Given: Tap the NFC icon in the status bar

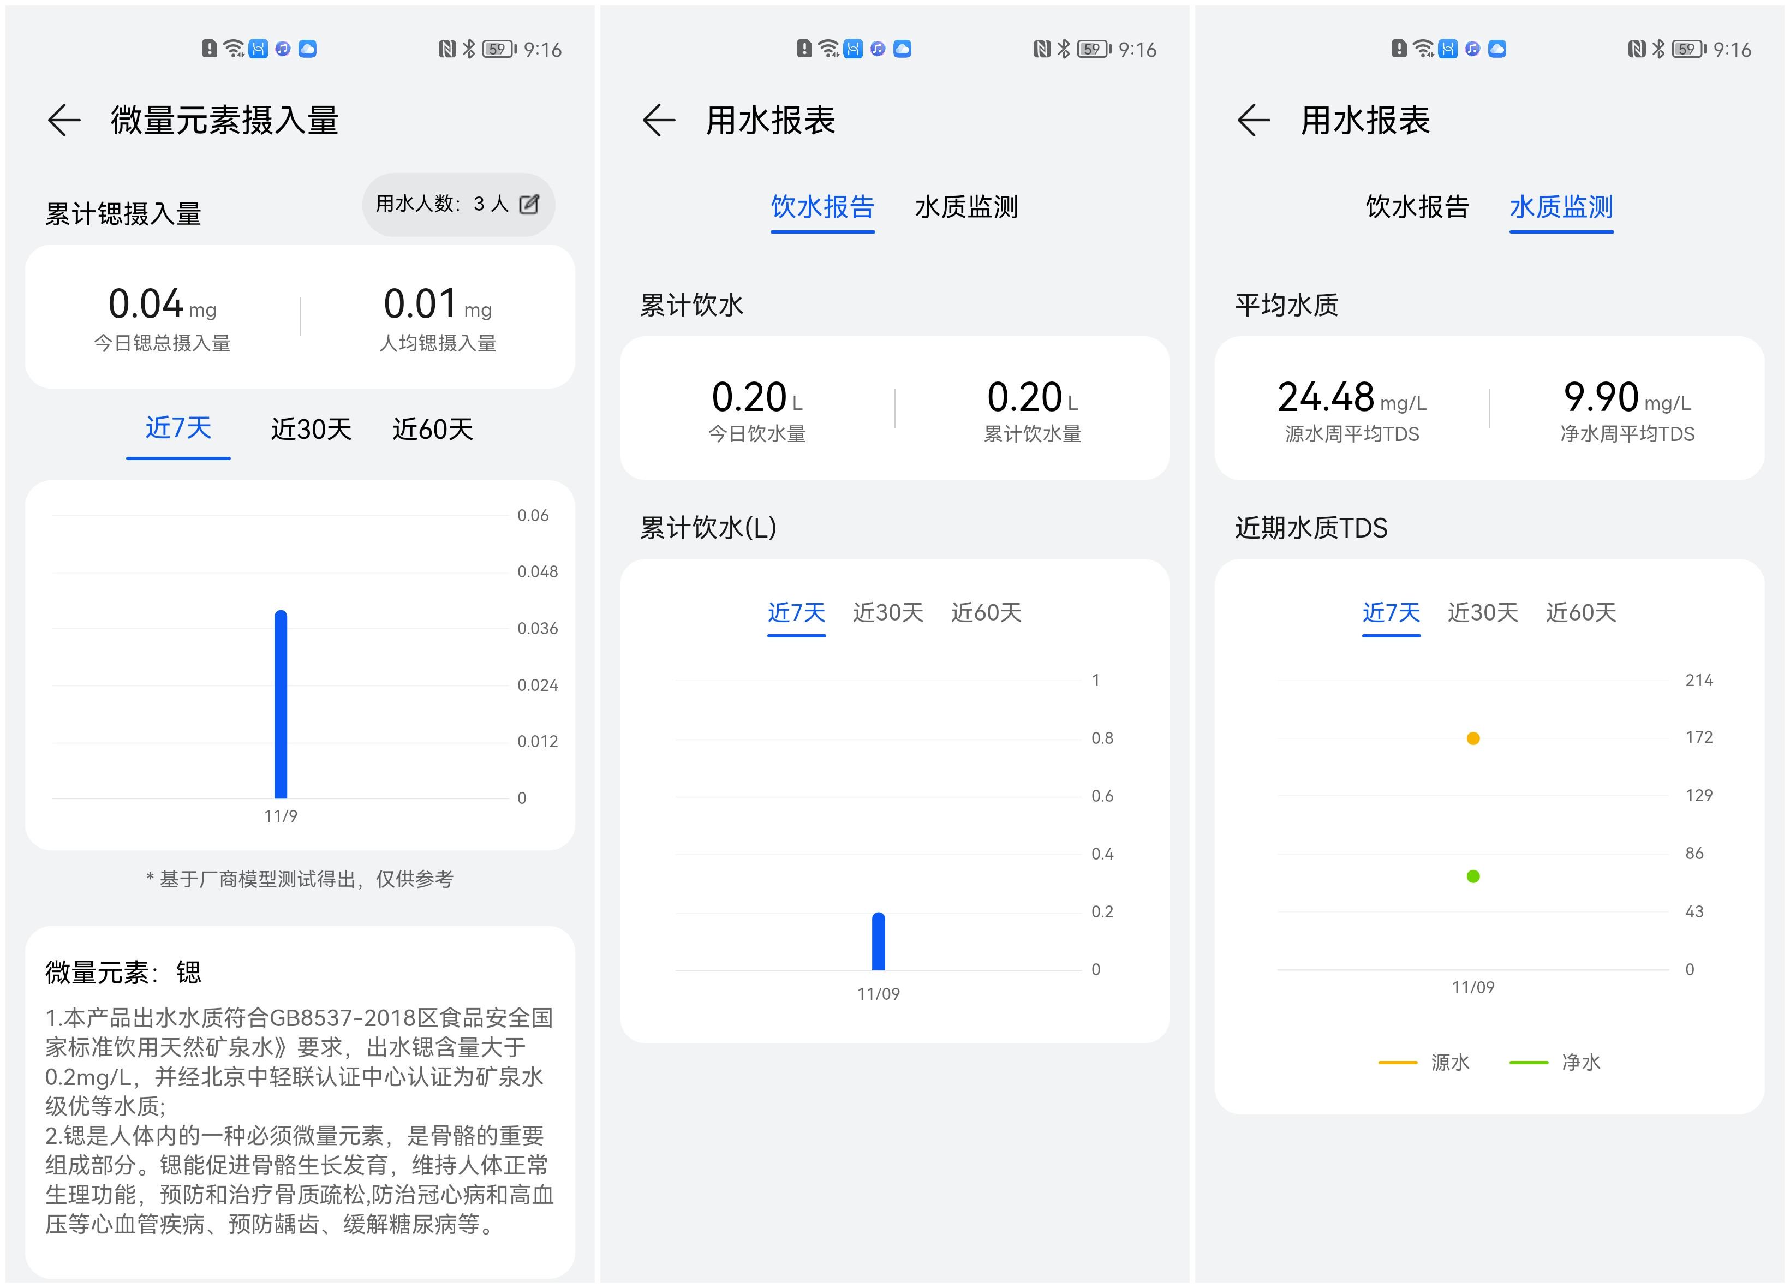Looking at the screenshot, I should coord(448,49).
